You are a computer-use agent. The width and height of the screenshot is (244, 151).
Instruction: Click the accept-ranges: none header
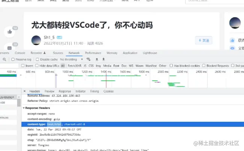click(41, 114)
